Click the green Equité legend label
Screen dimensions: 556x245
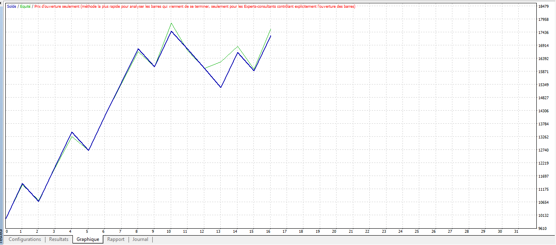(x=25, y=7)
